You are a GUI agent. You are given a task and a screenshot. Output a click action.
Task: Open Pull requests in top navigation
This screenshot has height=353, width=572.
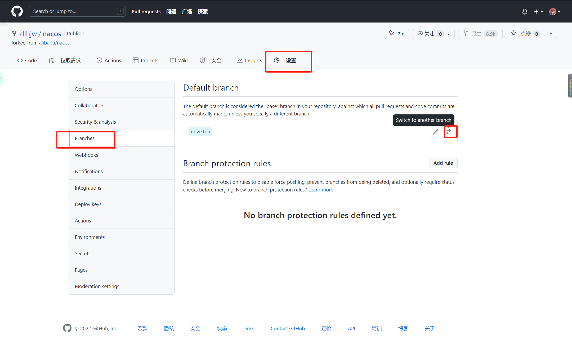[146, 11]
